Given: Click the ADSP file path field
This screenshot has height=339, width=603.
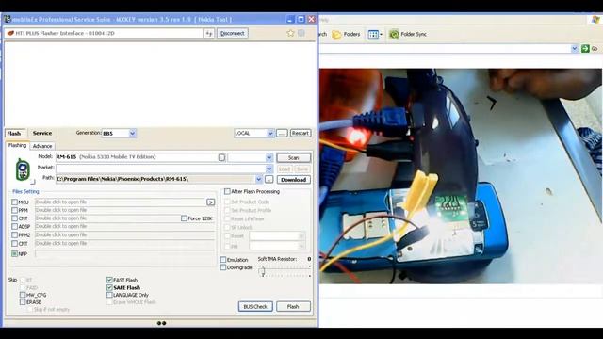Looking at the screenshot, I should click(x=125, y=226).
